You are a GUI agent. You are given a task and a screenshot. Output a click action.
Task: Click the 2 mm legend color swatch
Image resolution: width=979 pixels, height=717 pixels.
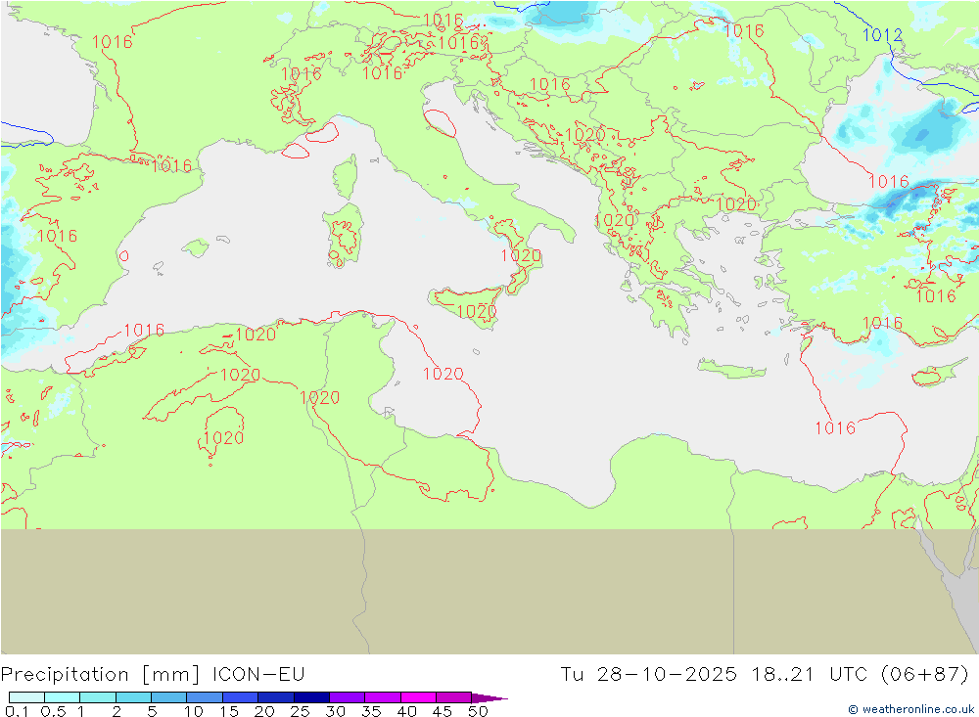[133, 697]
